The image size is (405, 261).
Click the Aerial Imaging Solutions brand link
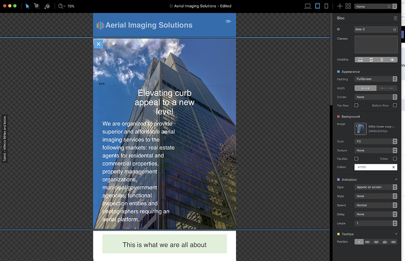click(144, 25)
